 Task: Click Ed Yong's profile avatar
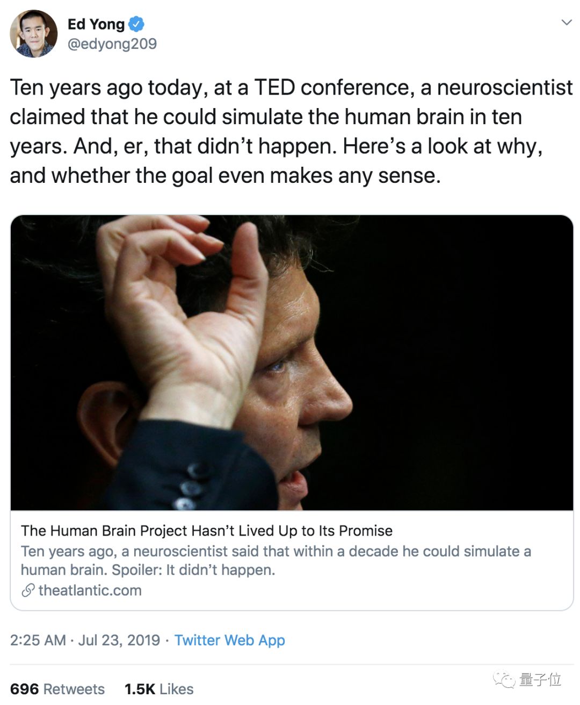click(x=34, y=34)
